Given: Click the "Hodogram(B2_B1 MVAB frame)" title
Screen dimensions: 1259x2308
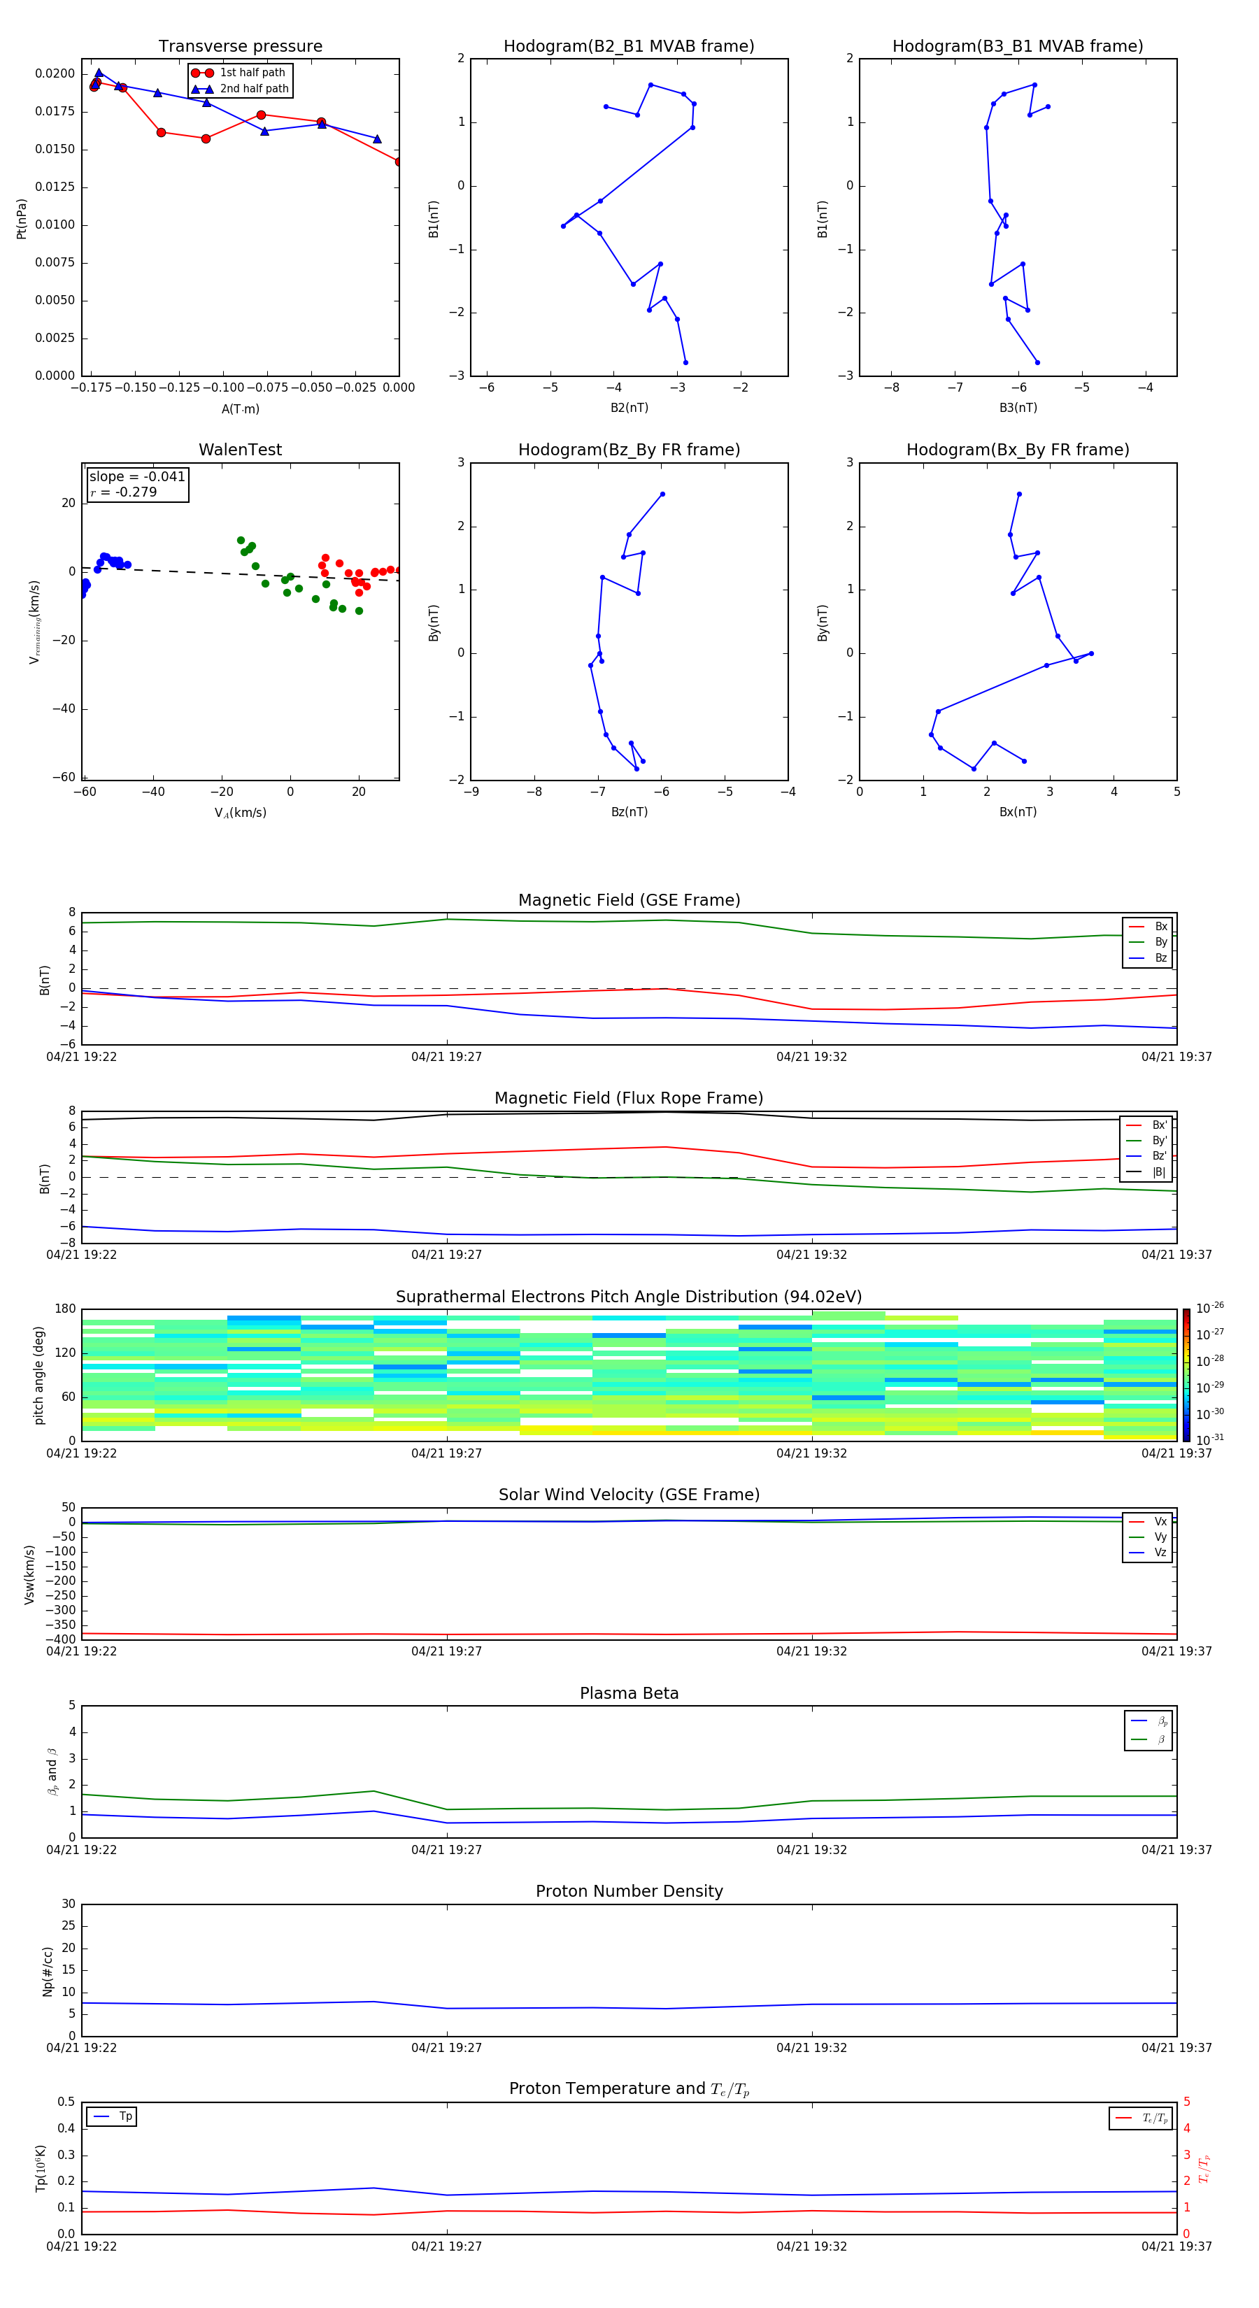Looking at the screenshot, I should [x=629, y=47].
